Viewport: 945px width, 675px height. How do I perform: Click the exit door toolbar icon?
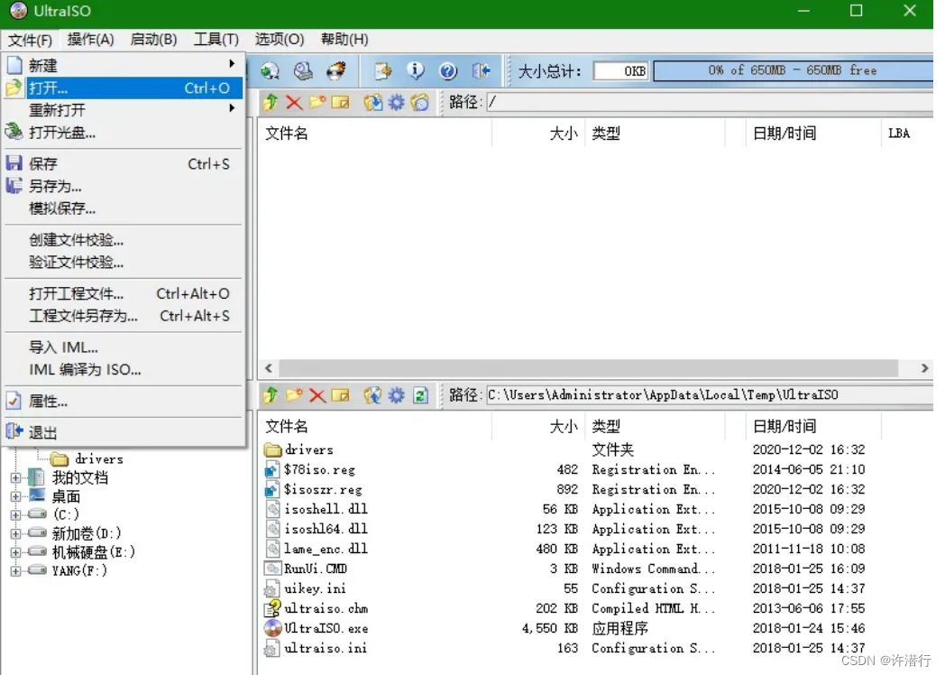(x=481, y=70)
